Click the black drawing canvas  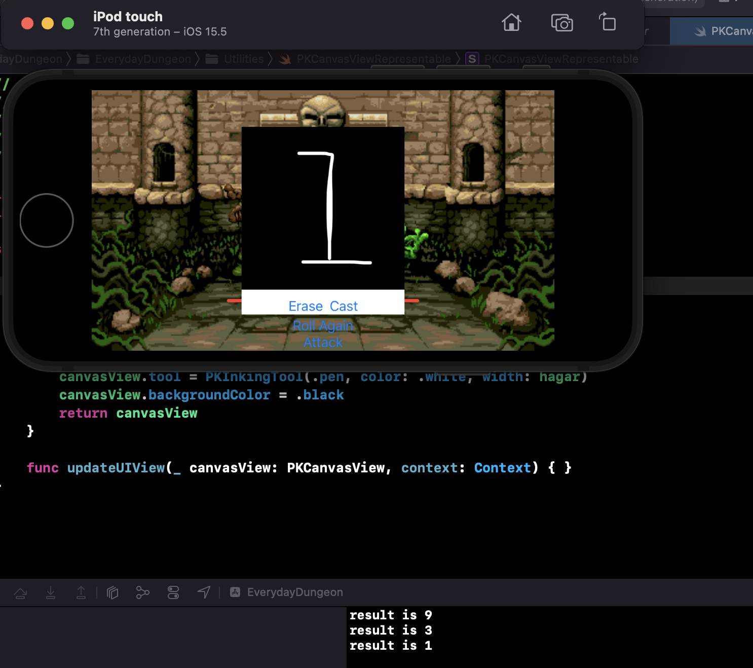click(x=323, y=208)
